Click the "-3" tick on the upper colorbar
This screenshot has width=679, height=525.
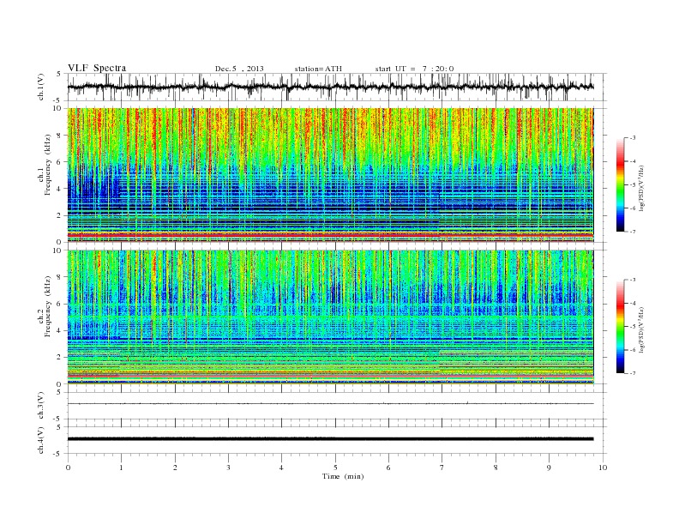coord(632,138)
